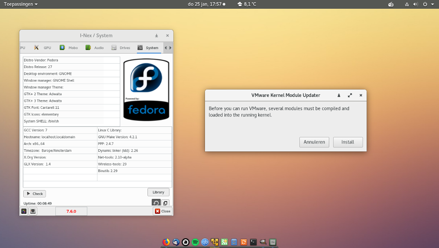This screenshot has height=248, width=439.
Task: Open the Toepassingen applications menu
Action: tap(21, 4)
